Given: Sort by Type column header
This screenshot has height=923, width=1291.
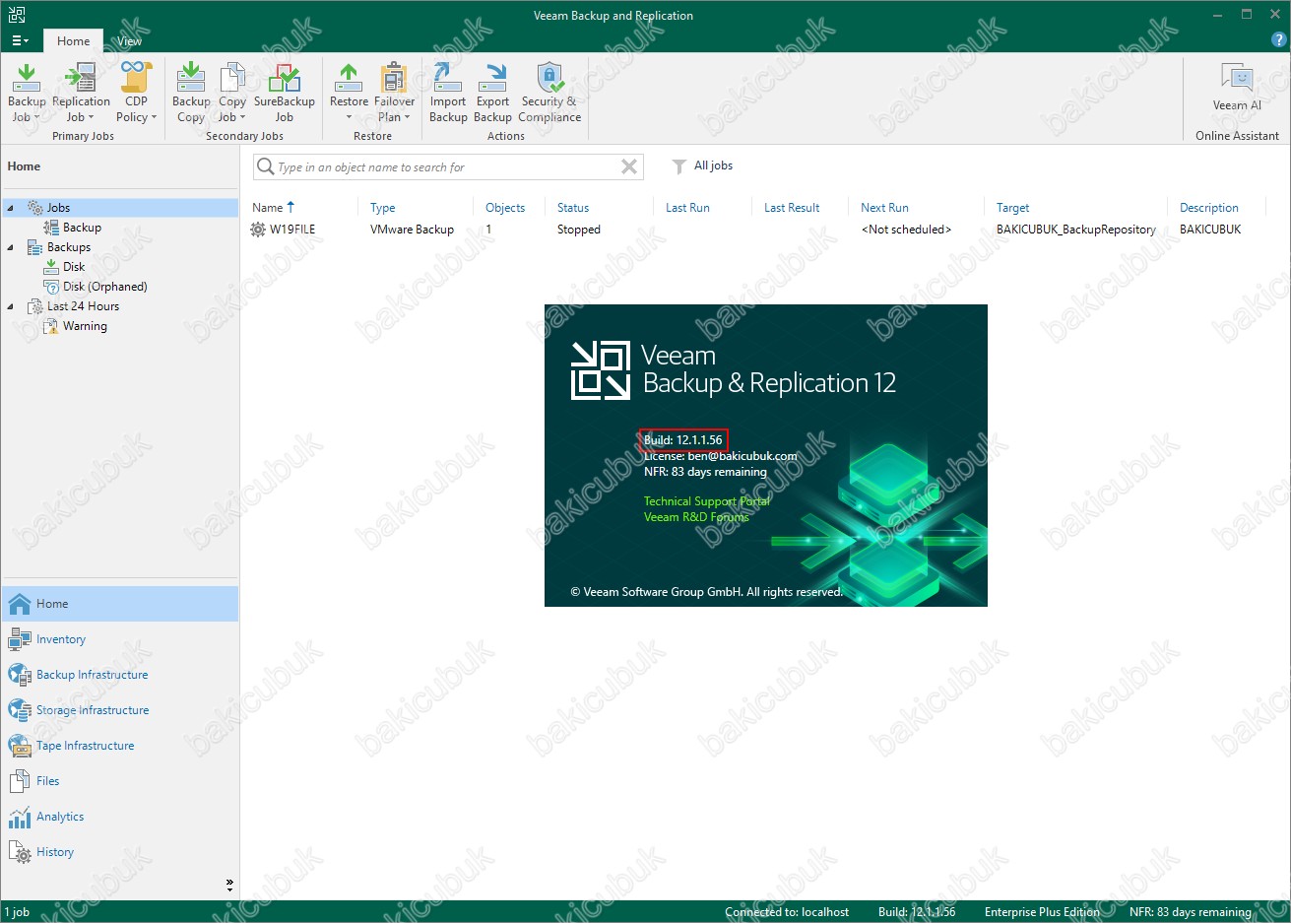Looking at the screenshot, I should 382,208.
